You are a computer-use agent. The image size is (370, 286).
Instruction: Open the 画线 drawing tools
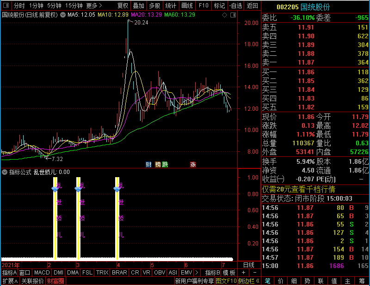(187, 6)
